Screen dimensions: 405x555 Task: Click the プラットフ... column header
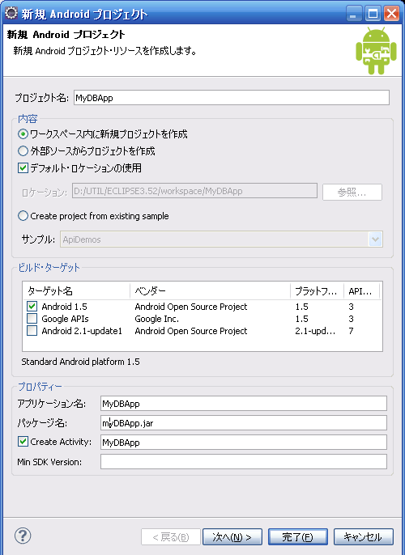click(x=318, y=291)
